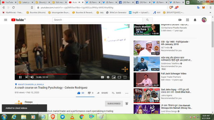214x120 pixels.
Task: Skip to the next video
Action: (26, 77)
